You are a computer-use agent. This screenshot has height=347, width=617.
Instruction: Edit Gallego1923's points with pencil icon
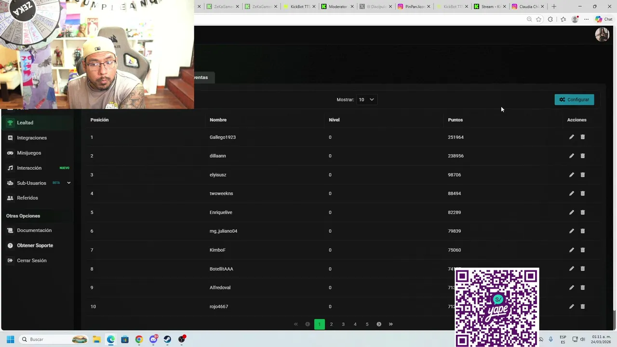coord(571,137)
